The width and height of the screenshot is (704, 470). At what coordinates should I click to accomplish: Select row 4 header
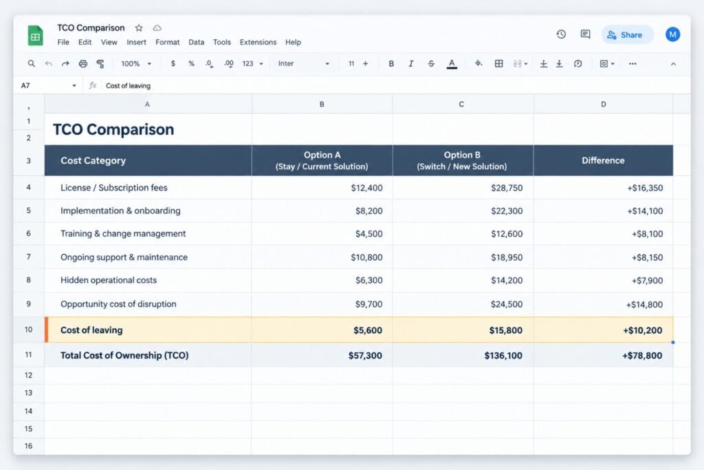pyautogui.click(x=29, y=187)
